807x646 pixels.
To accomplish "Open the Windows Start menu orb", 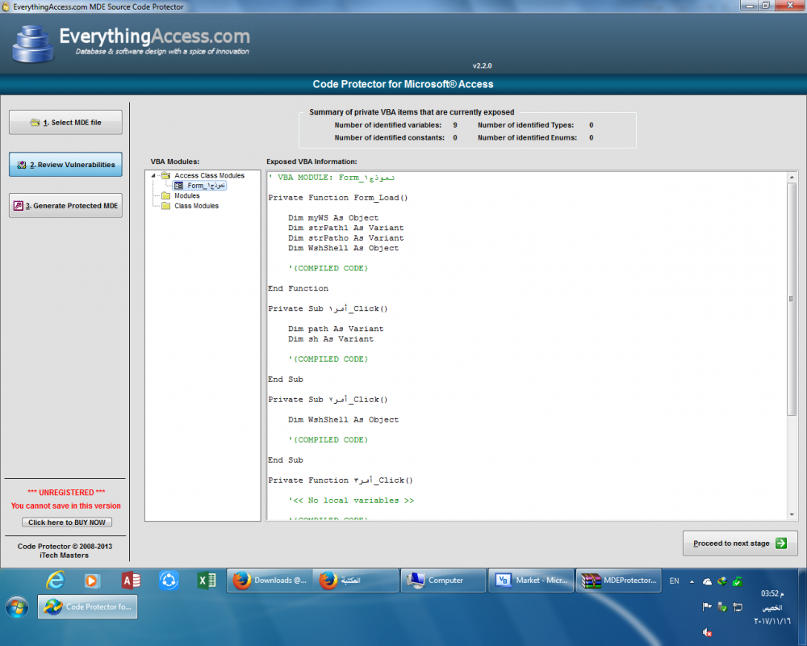I will 17,607.
